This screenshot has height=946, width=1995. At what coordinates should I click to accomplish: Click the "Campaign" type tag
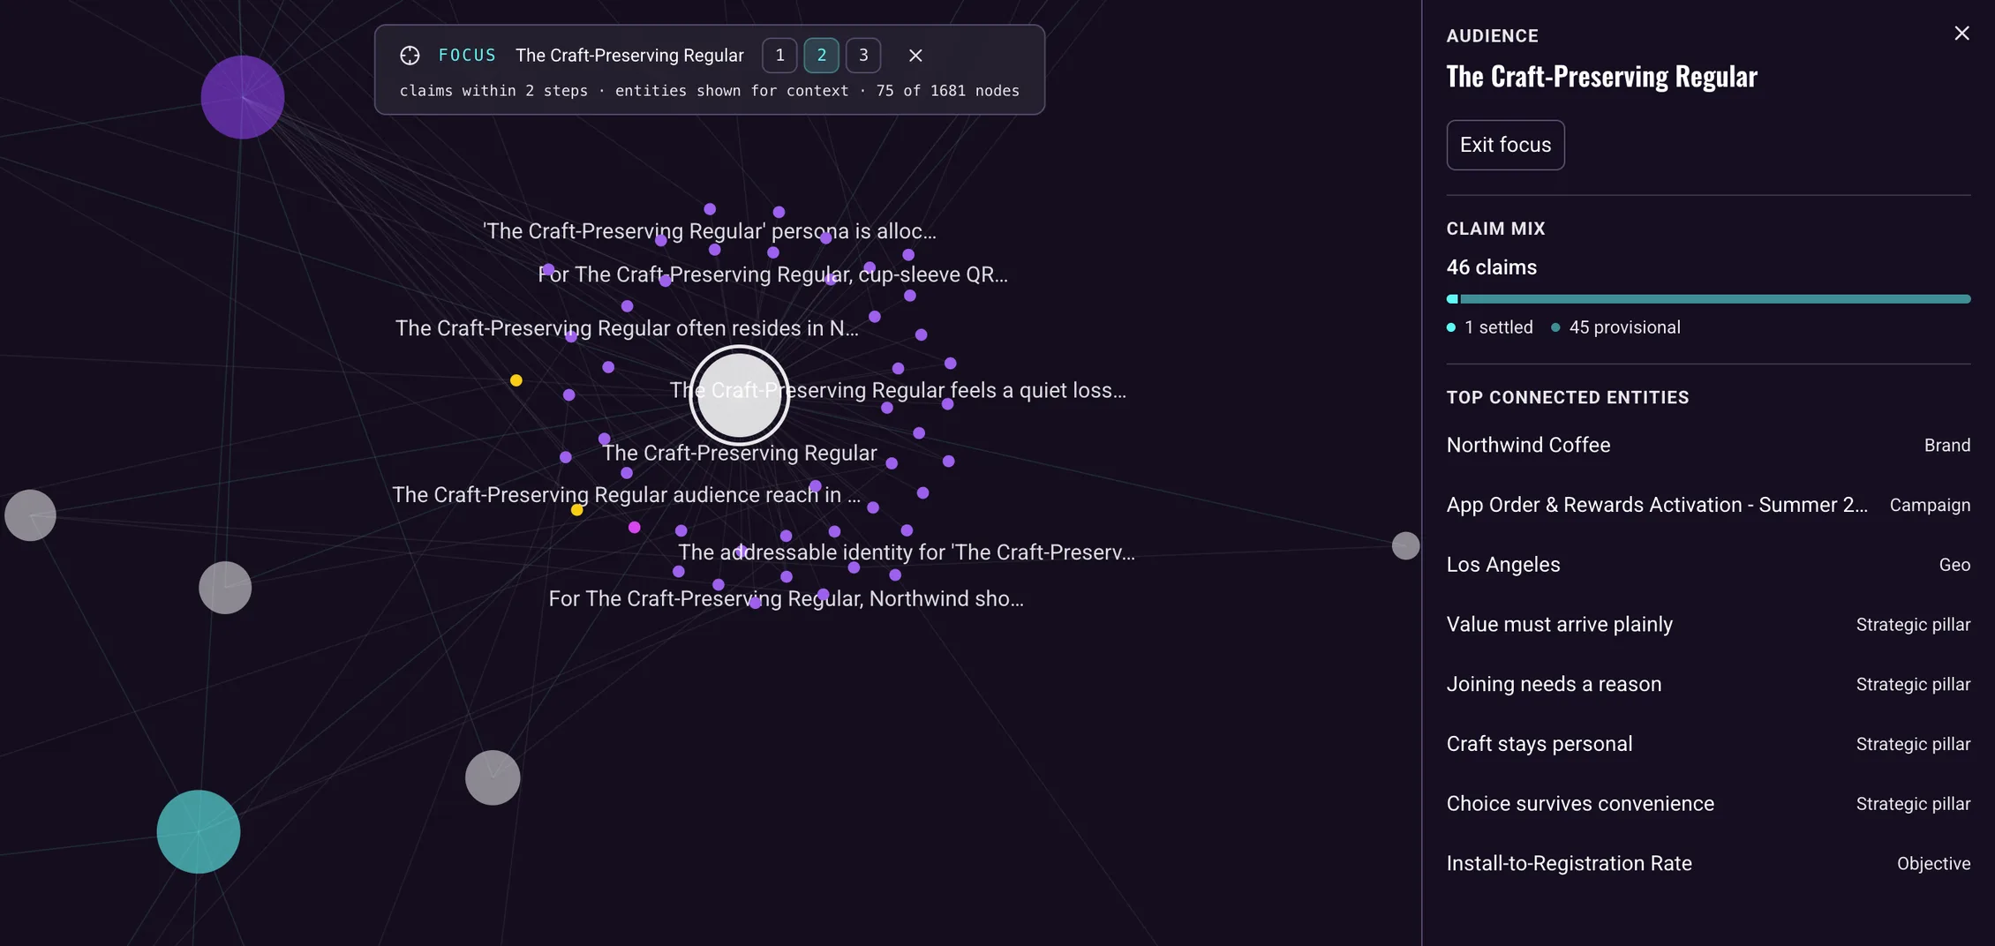pyautogui.click(x=1930, y=505)
